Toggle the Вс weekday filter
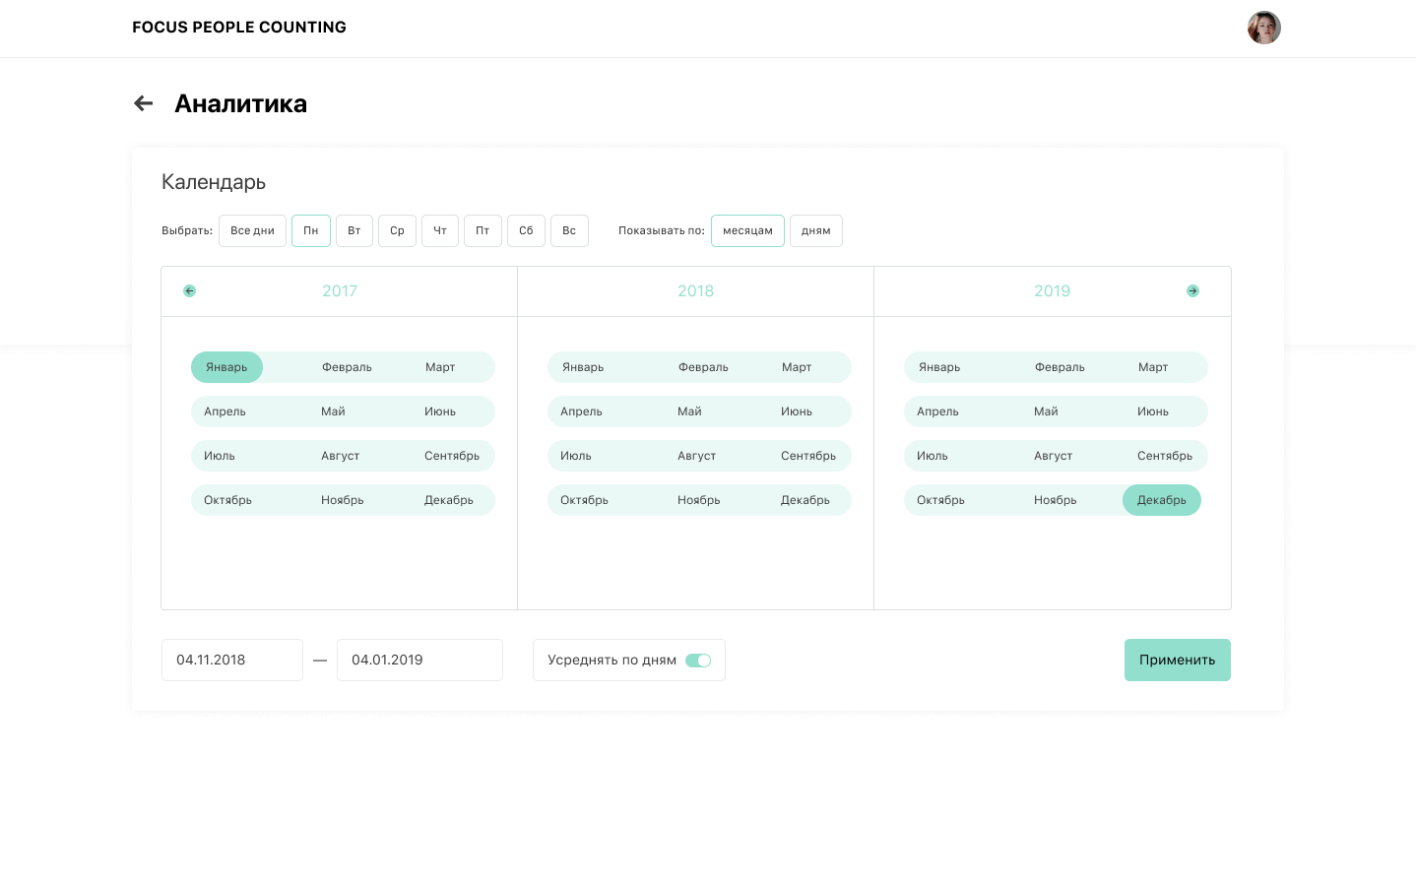This screenshot has height=883, width=1416. point(569,230)
